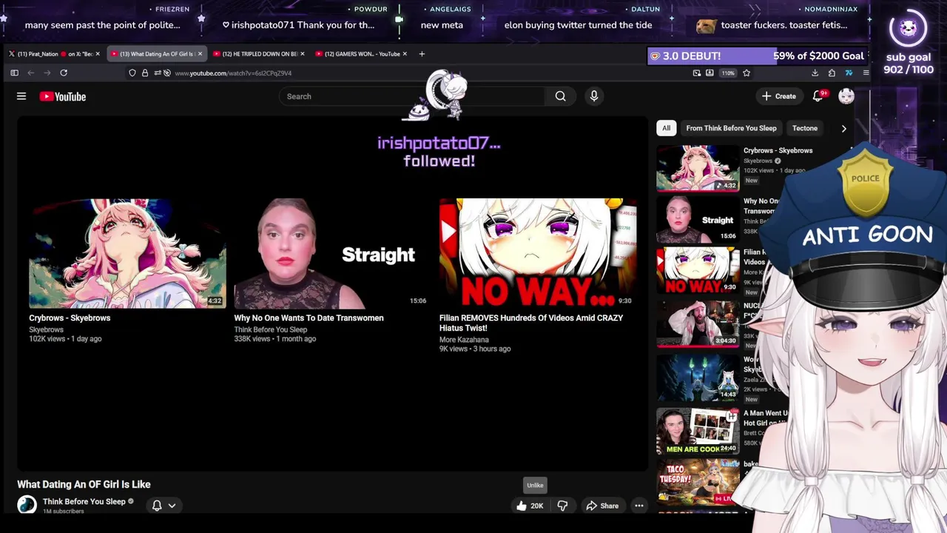
Task: Open Crybrows - Skyebrows endscreen title
Action: coord(70,318)
